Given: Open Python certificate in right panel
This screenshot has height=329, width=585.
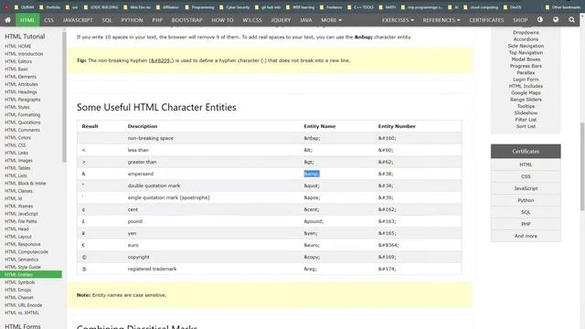Looking at the screenshot, I should pyautogui.click(x=526, y=200).
